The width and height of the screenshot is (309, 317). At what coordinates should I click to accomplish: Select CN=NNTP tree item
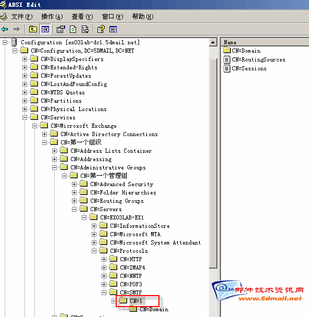pyautogui.click(x=131, y=276)
